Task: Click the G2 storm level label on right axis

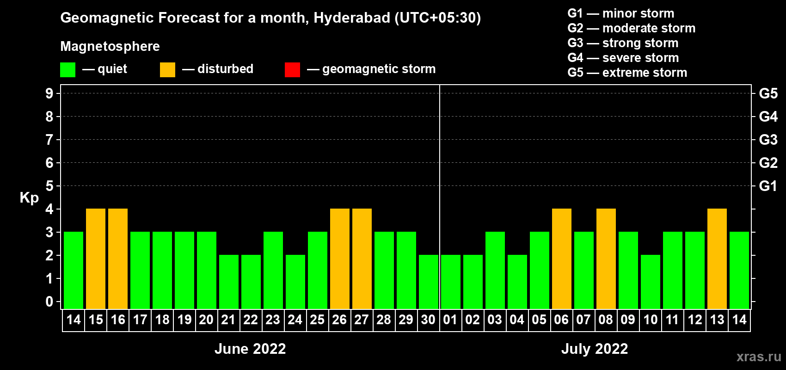Action: click(x=768, y=163)
